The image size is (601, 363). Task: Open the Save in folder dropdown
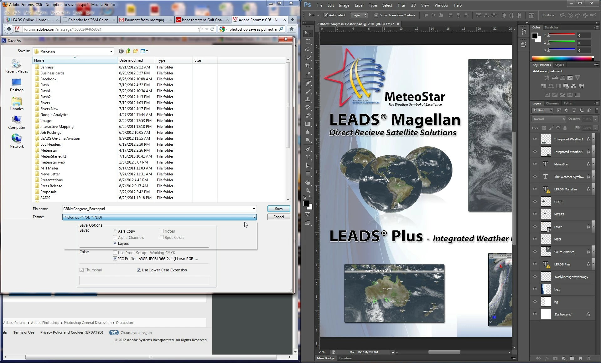[x=111, y=51]
